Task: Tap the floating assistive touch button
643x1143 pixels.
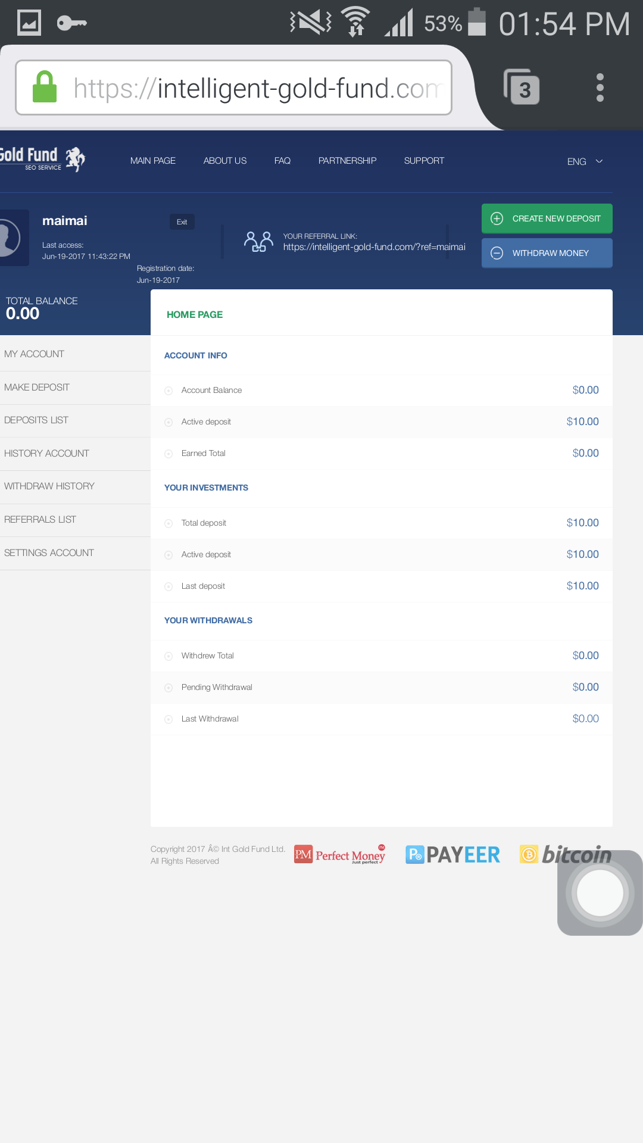Action: click(x=600, y=893)
